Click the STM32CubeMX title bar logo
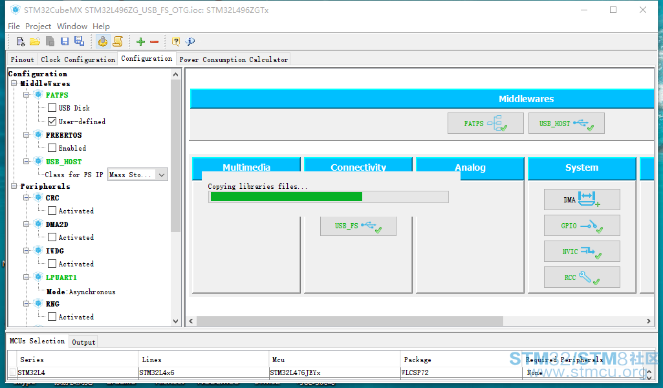 [16, 10]
